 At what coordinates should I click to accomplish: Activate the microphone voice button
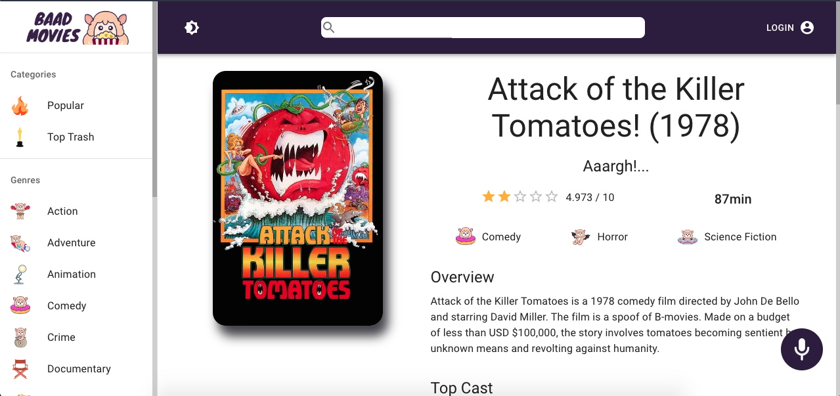(x=802, y=349)
